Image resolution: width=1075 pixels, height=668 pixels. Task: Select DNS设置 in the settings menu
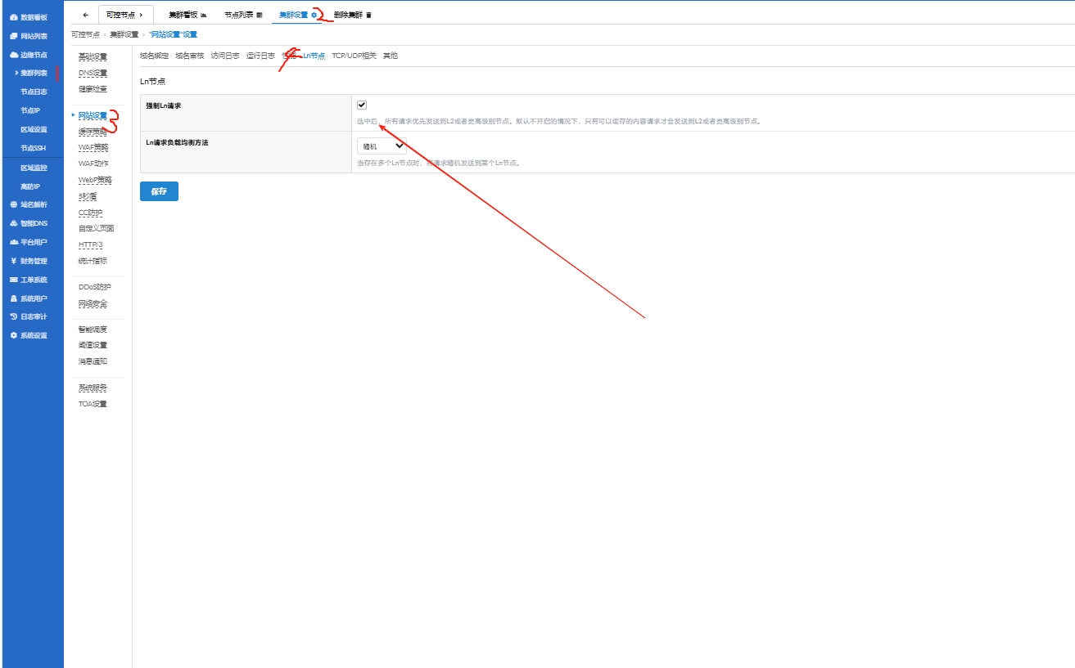pyautogui.click(x=93, y=73)
